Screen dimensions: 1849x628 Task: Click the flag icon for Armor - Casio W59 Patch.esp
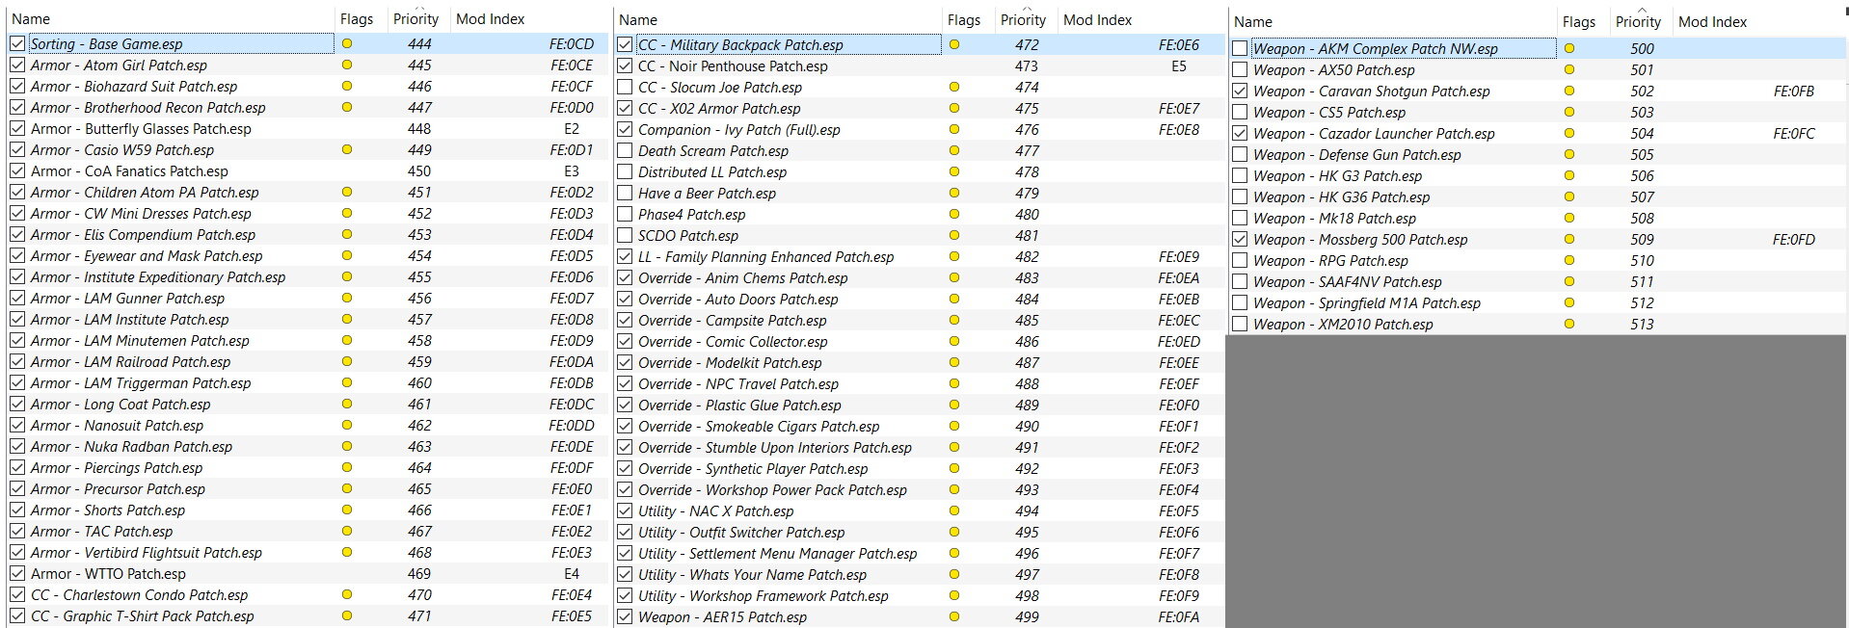(x=347, y=149)
